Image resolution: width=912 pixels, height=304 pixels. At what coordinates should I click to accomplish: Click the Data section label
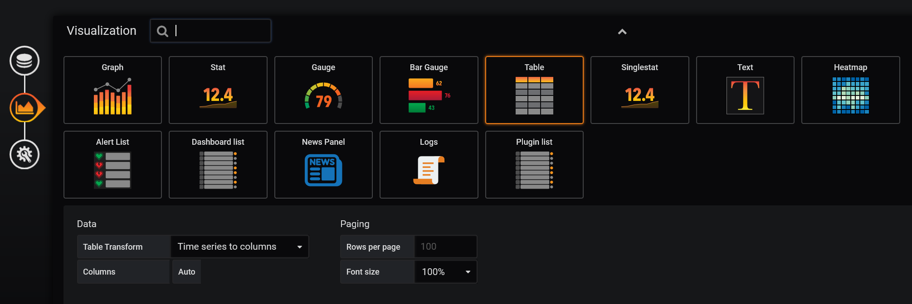tap(87, 224)
